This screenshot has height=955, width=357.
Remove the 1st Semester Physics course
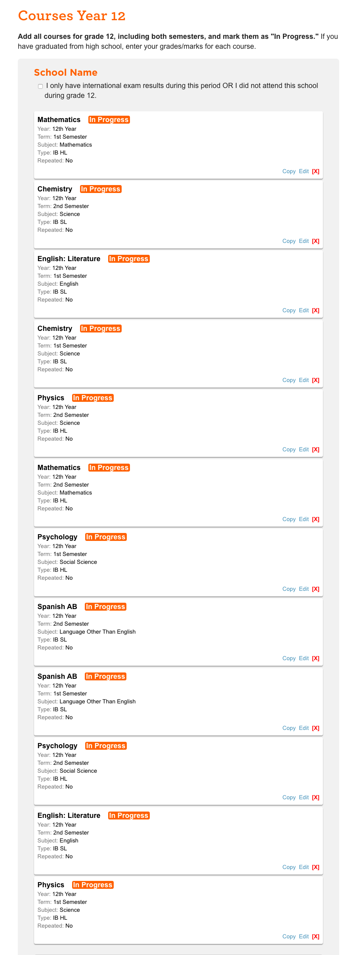click(315, 937)
